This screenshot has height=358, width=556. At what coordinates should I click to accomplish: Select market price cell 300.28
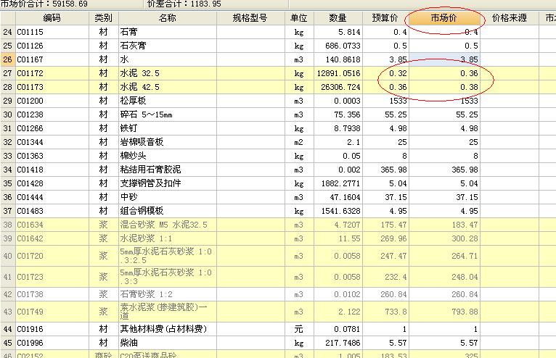444,238
